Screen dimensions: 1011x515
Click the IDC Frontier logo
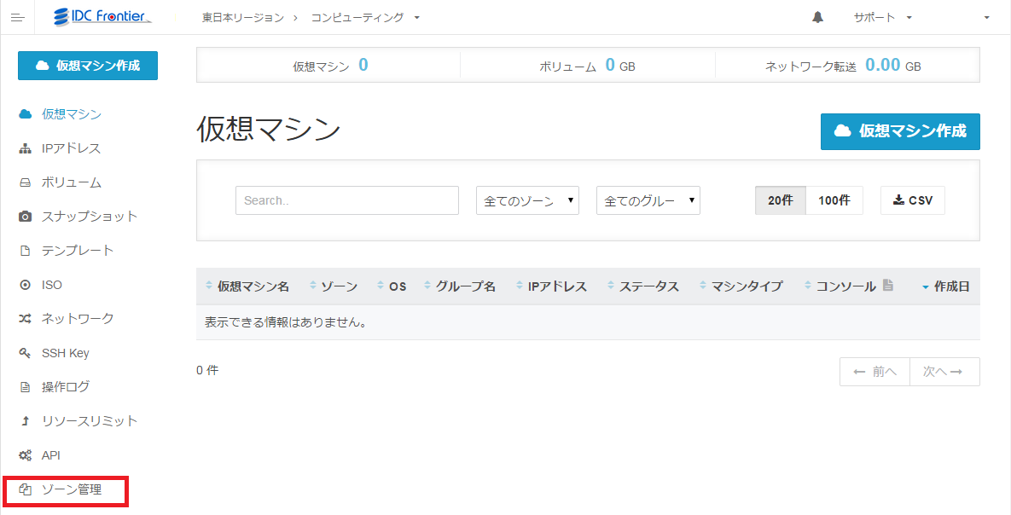click(x=102, y=17)
